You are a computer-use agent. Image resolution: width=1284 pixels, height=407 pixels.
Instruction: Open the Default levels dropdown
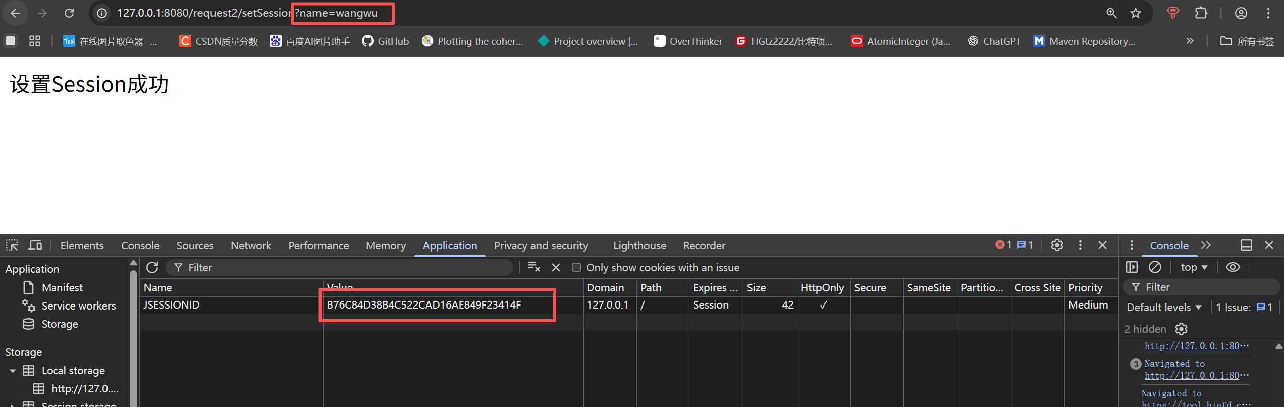click(1164, 308)
